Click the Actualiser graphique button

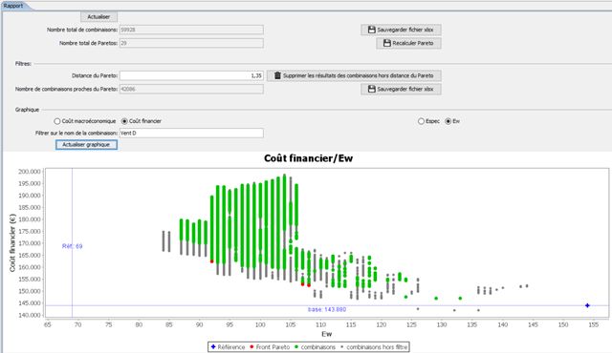click(x=86, y=145)
